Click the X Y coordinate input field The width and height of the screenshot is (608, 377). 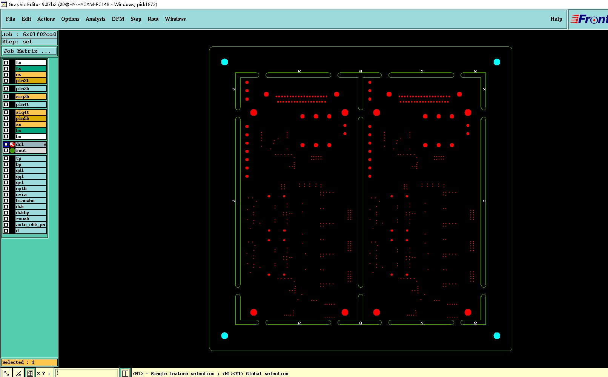[x=87, y=373]
